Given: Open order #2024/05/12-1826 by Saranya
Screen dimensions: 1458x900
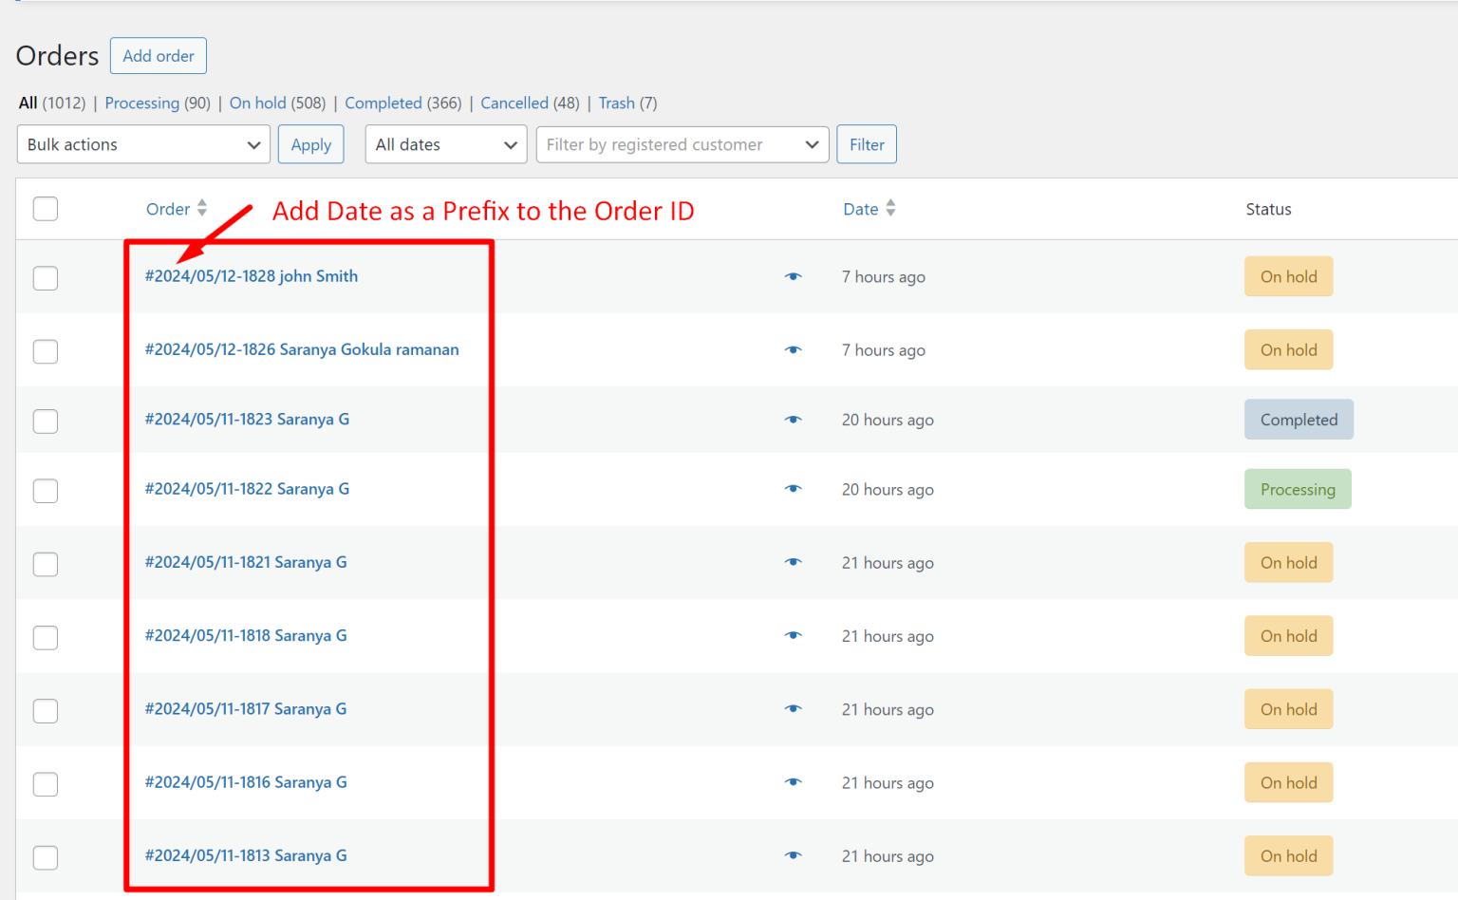Looking at the screenshot, I should [x=301, y=349].
